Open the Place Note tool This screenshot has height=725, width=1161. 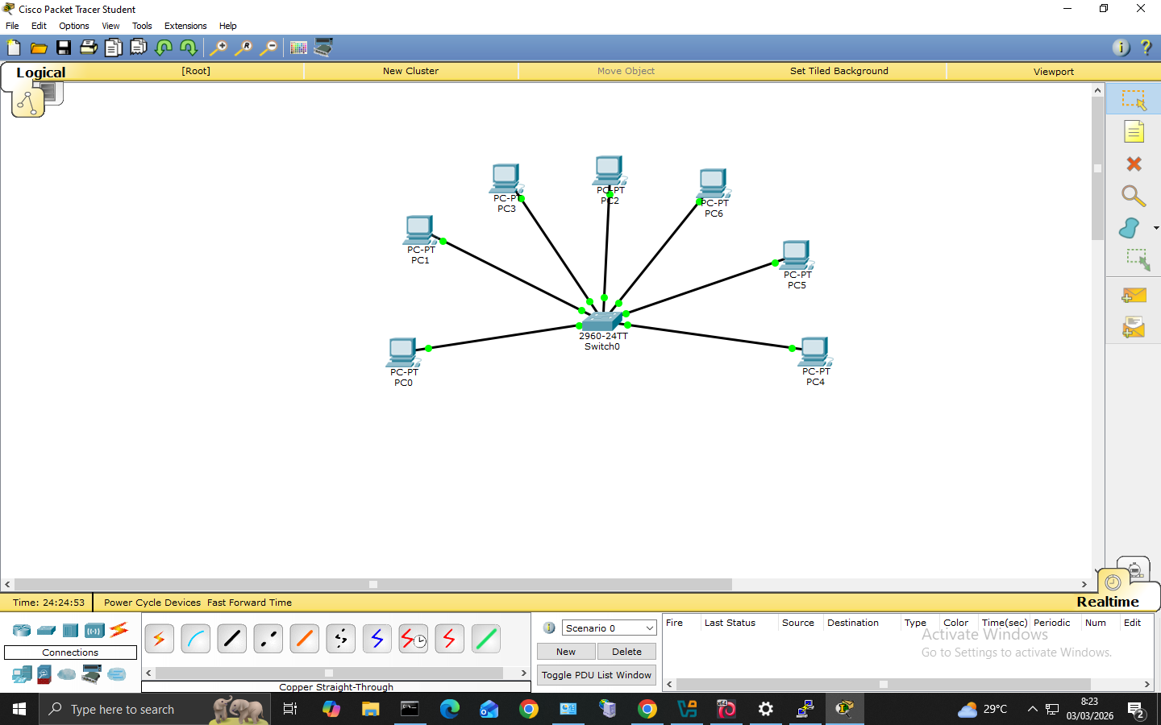[x=1133, y=130]
